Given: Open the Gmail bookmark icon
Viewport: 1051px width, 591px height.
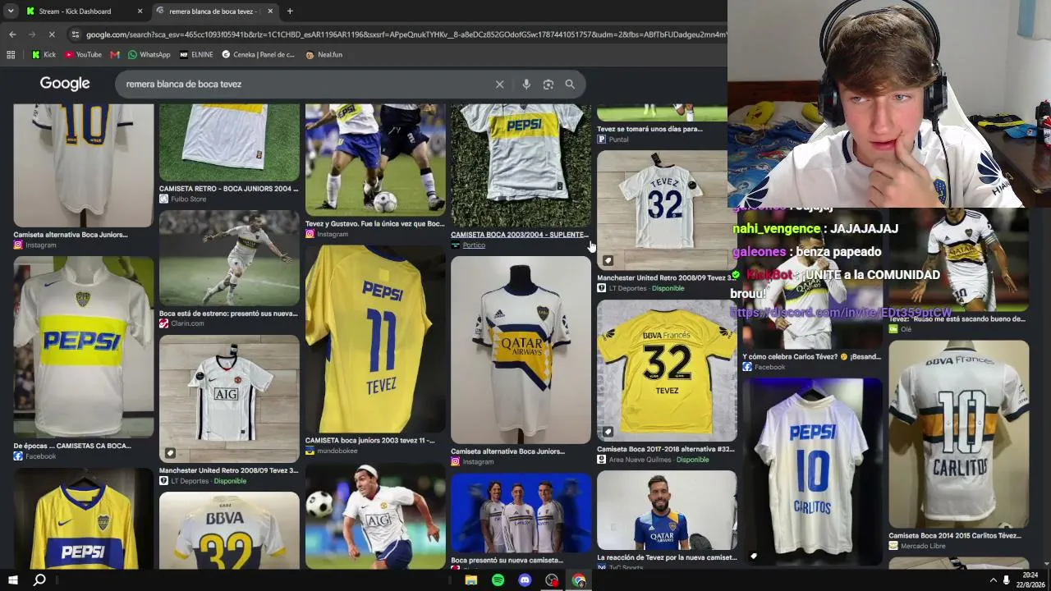Looking at the screenshot, I should (x=115, y=55).
